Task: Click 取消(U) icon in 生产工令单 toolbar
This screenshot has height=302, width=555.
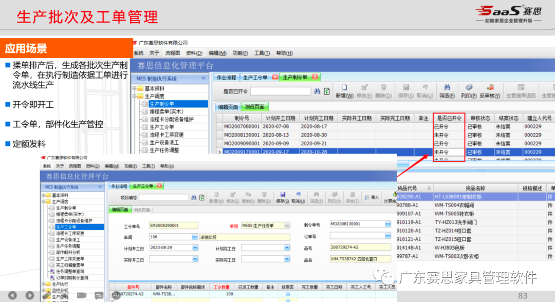Action: (299, 195)
